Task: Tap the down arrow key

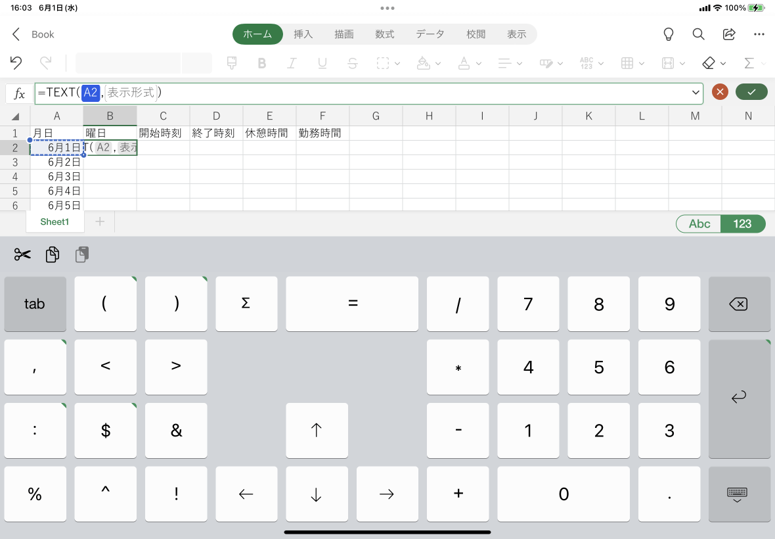Action: click(317, 494)
